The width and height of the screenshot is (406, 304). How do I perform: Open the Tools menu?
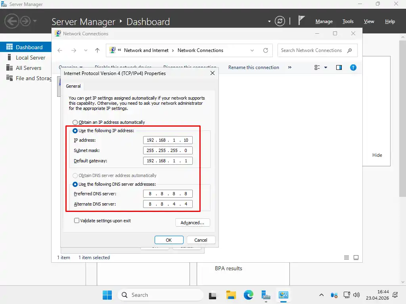(348, 21)
